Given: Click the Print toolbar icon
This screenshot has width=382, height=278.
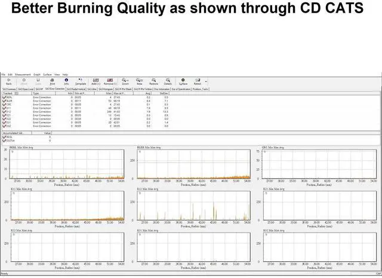Looking at the screenshot, I should (52, 81).
